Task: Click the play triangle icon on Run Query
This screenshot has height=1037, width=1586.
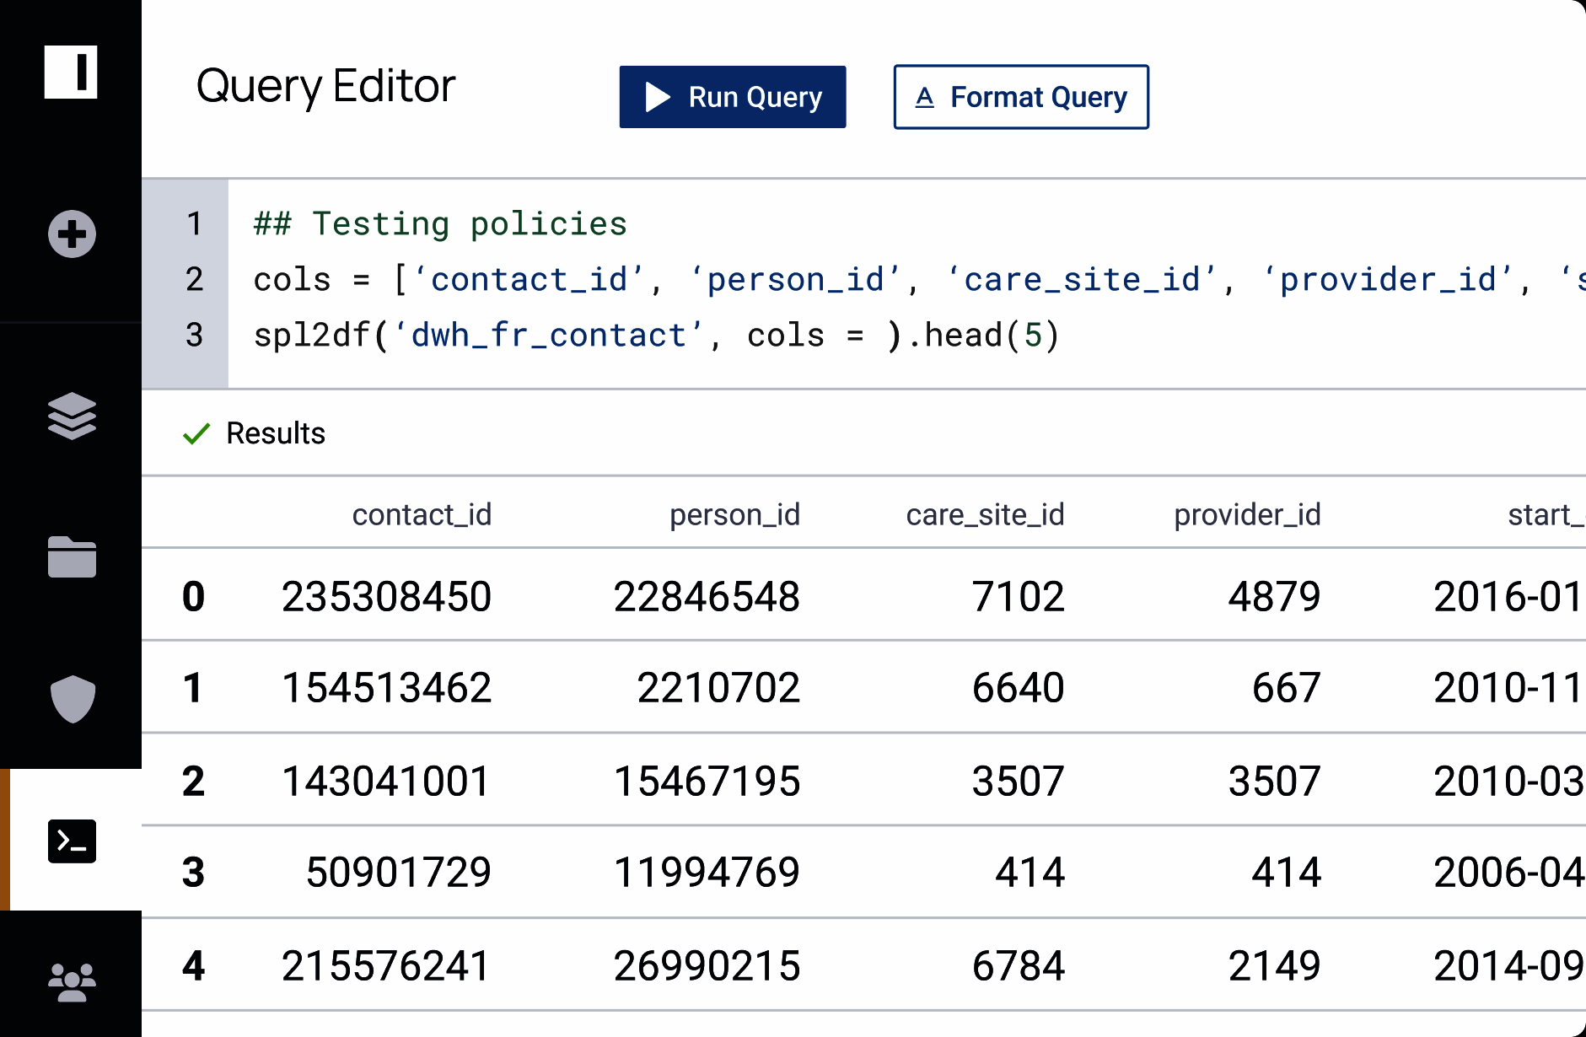Action: [658, 97]
